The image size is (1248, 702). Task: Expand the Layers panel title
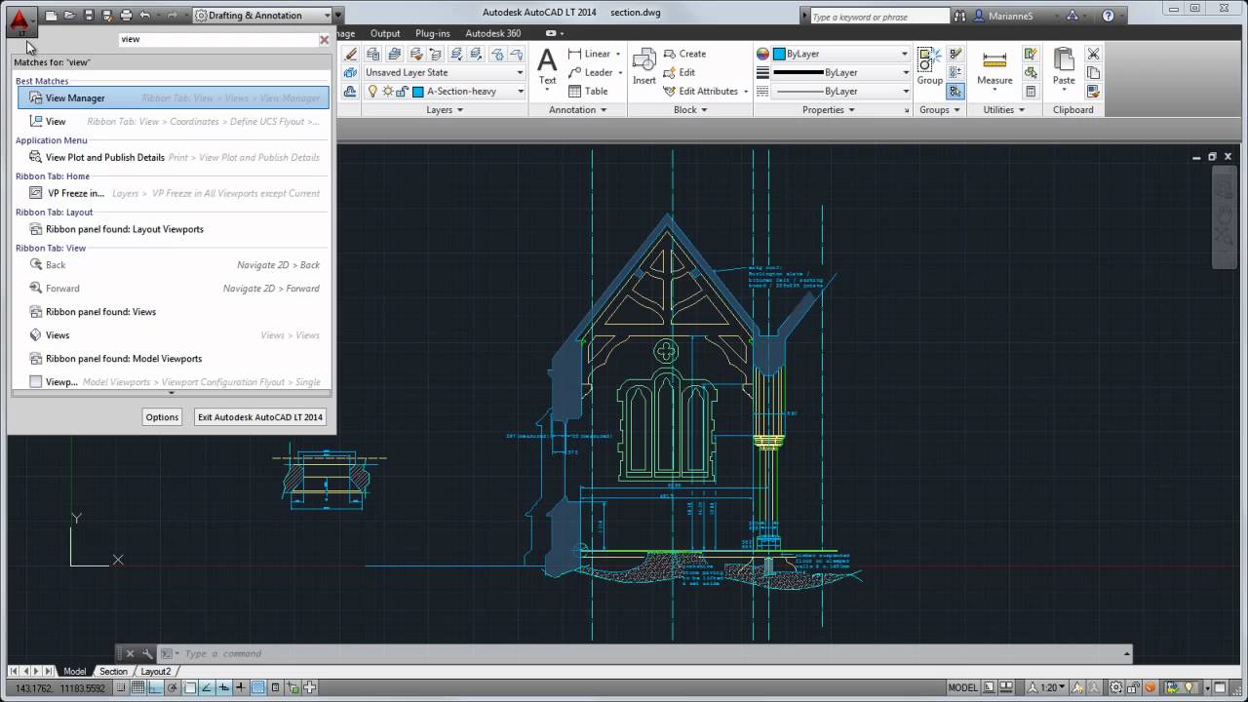pyautogui.click(x=445, y=110)
